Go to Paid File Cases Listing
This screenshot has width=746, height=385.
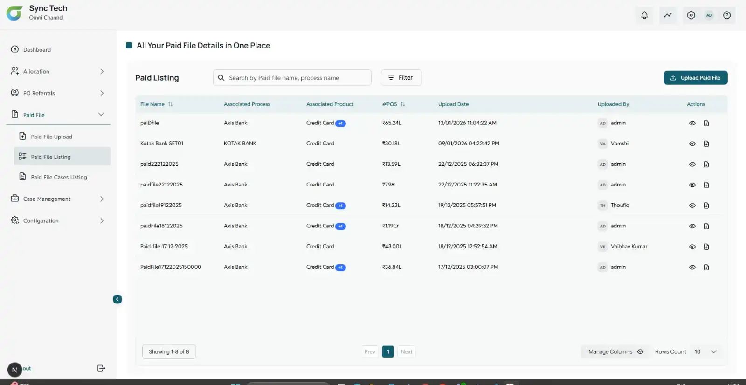(59, 178)
